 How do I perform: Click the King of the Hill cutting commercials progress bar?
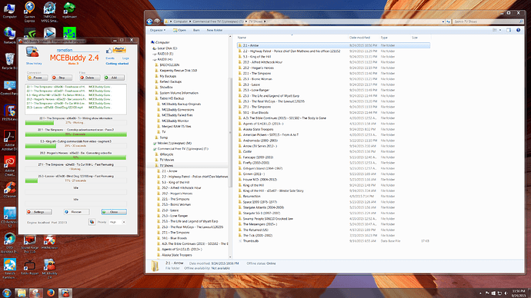[x=75, y=146]
